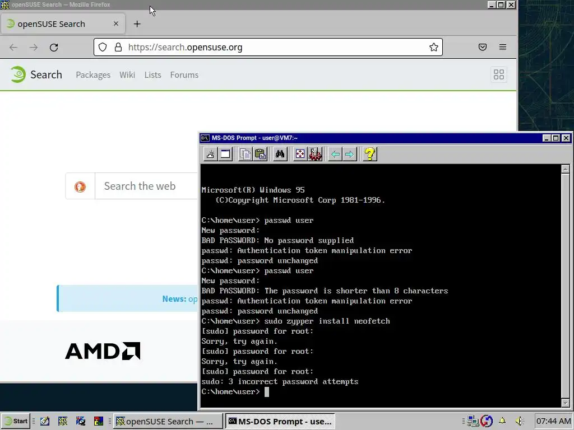Click the third quick launch icon in taskbar
This screenshot has height=430, width=574.
pyautogui.click(x=81, y=421)
